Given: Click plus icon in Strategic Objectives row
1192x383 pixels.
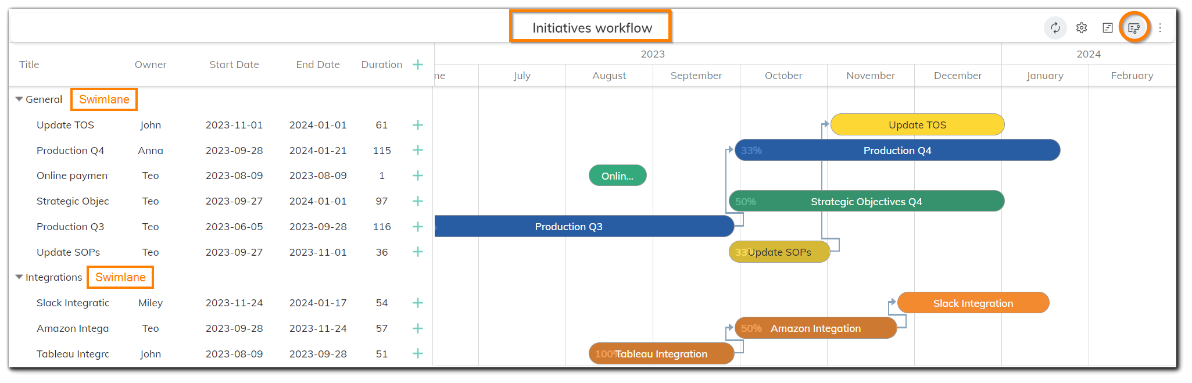Looking at the screenshot, I should coord(418,201).
